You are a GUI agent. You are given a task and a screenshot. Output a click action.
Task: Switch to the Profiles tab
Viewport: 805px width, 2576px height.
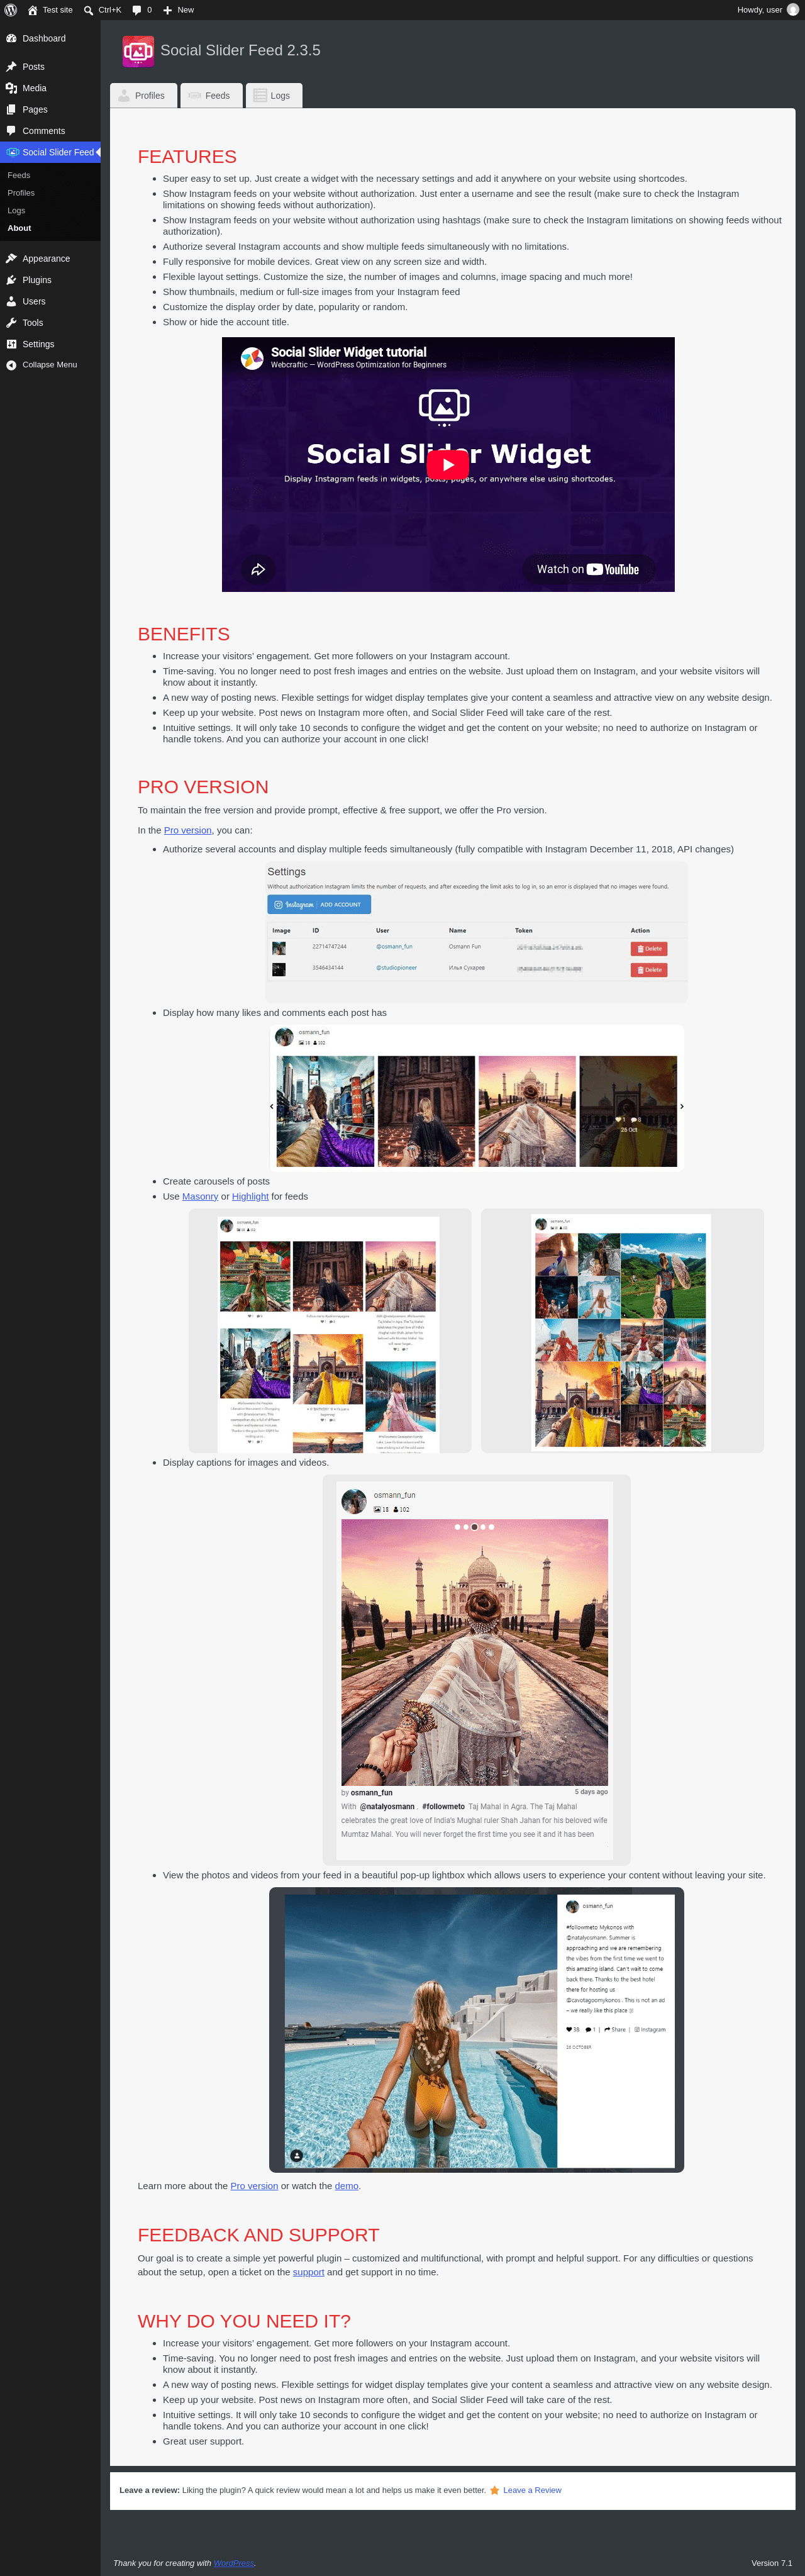click(143, 96)
